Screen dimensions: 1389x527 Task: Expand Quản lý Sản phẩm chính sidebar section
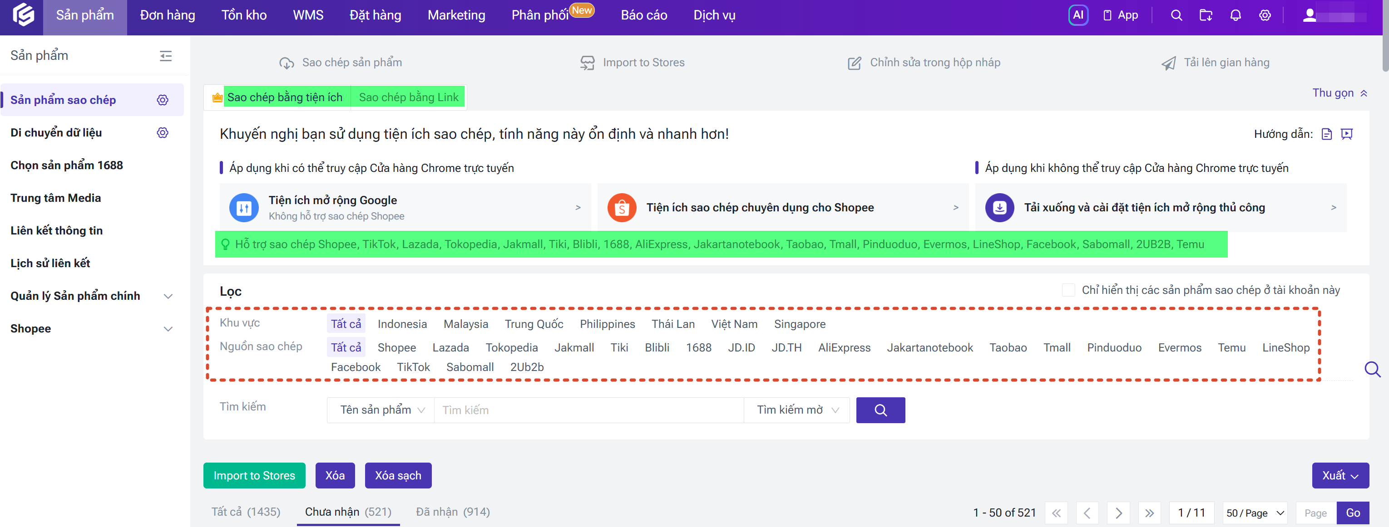click(168, 296)
